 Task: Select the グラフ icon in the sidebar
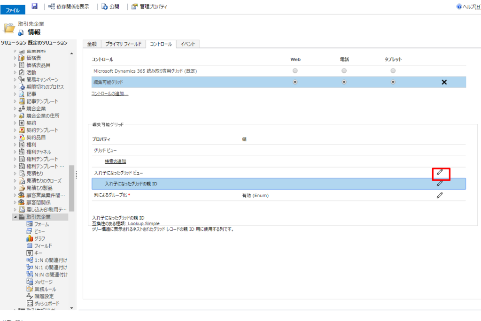[x=40, y=238]
